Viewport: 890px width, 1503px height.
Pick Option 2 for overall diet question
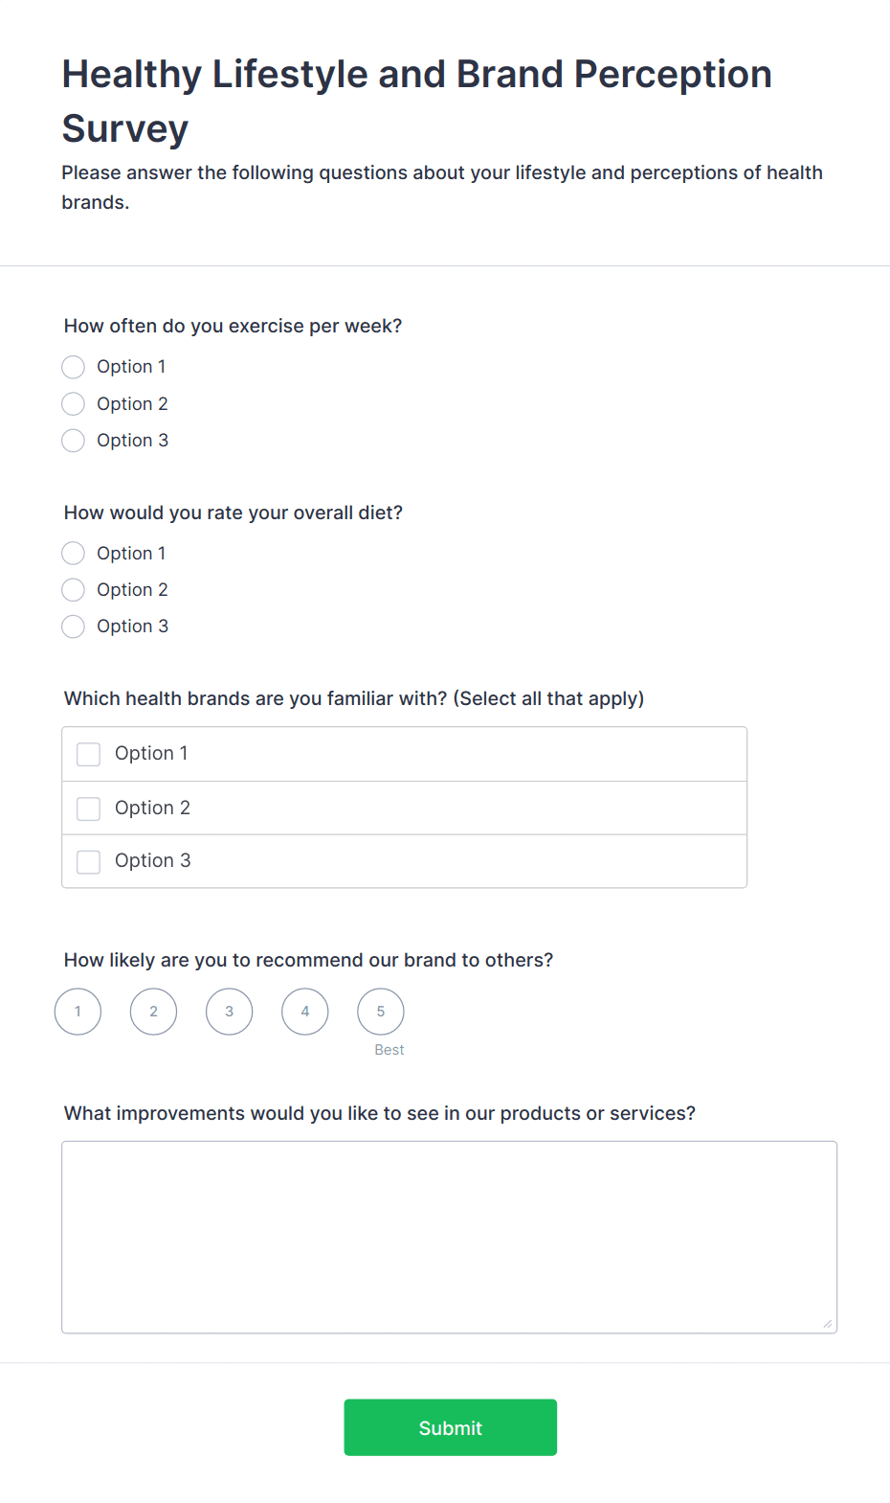(73, 590)
